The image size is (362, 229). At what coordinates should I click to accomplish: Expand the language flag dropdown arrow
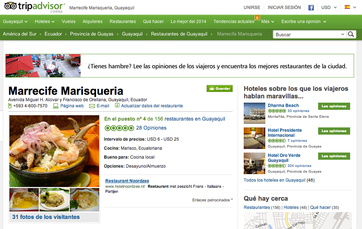point(355,7)
